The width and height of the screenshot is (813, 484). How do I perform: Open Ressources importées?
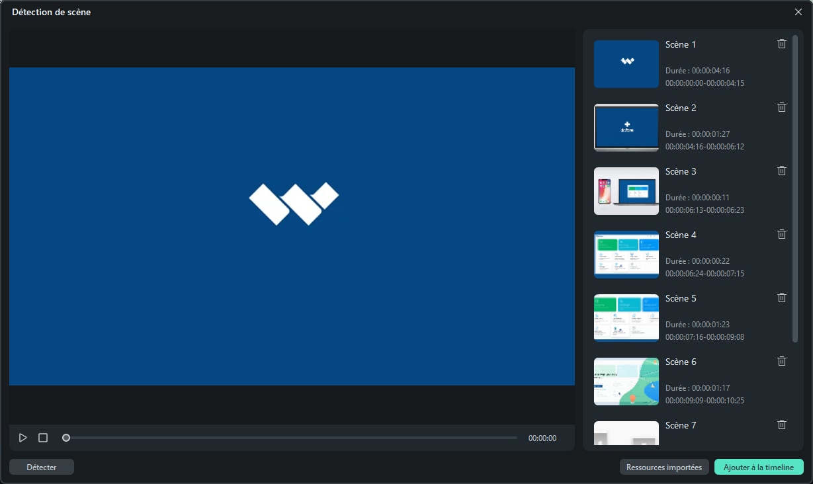(664, 467)
